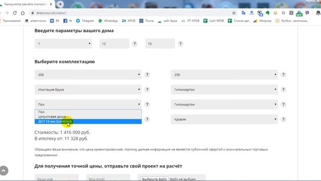Open the Метрика bookmark
The height and width of the screenshot is (181, 321).
tap(262, 21)
